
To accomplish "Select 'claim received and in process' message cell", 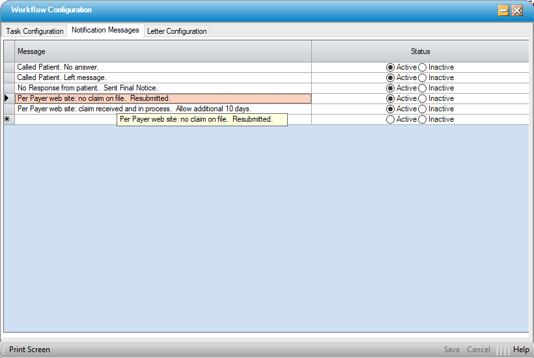I will (163, 109).
